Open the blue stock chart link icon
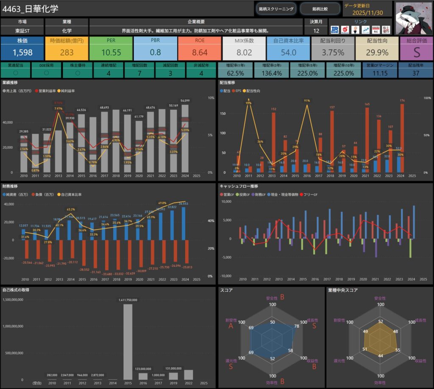The height and width of the screenshot is (389, 434). coord(365,30)
